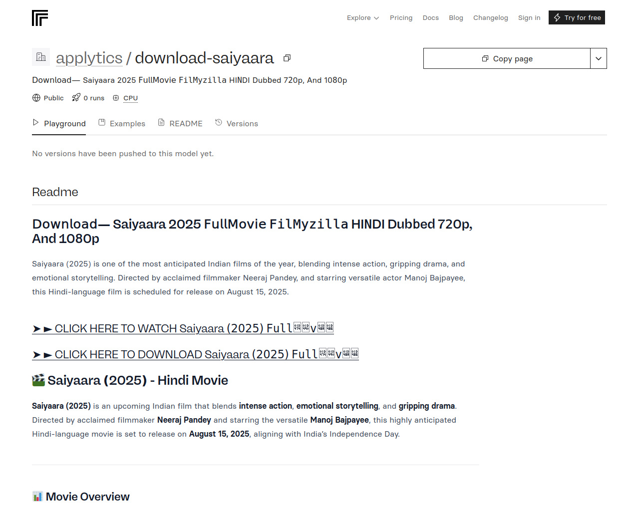This screenshot has height=511, width=639.
Task: Switch to the README tab
Action: pos(180,123)
